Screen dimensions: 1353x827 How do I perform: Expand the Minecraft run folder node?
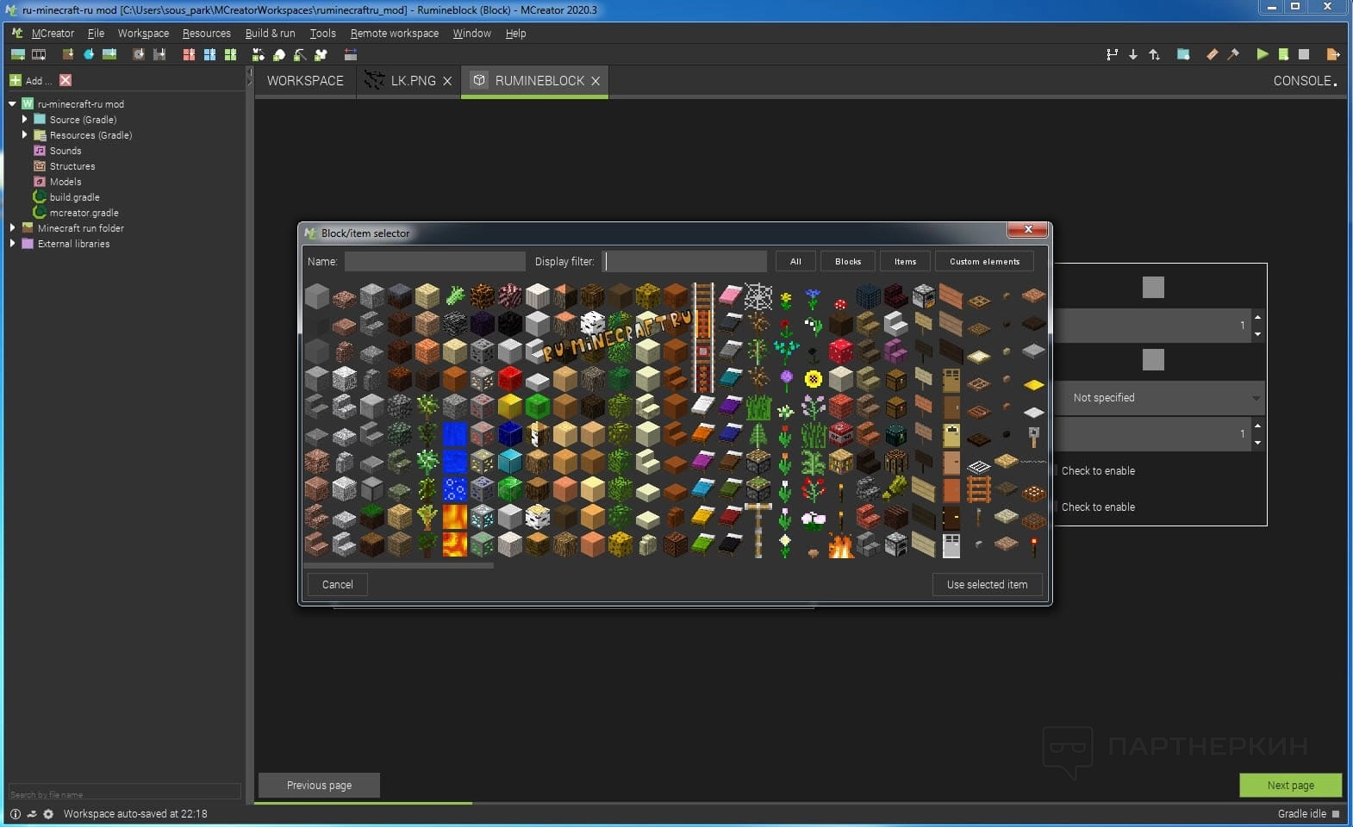coord(12,228)
